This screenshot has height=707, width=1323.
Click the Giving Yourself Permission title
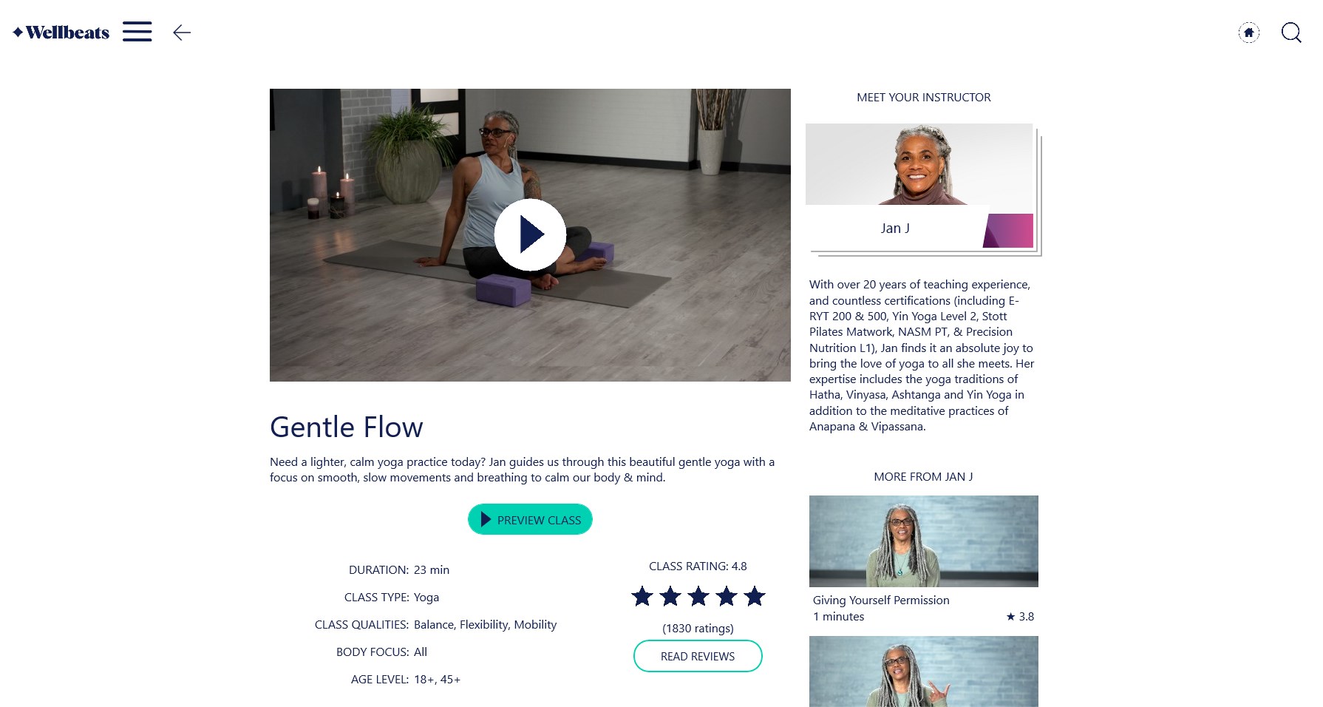tap(881, 601)
